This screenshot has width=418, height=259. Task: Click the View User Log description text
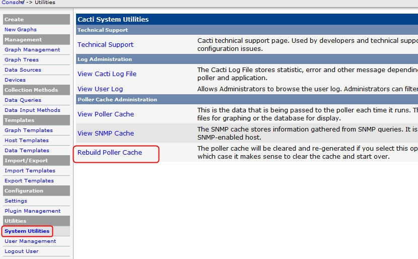(x=307, y=89)
